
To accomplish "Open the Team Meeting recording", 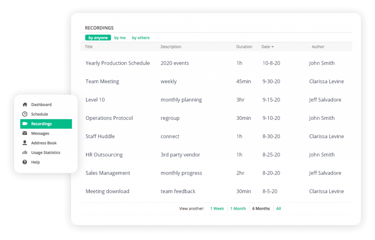I will [x=102, y=81].
